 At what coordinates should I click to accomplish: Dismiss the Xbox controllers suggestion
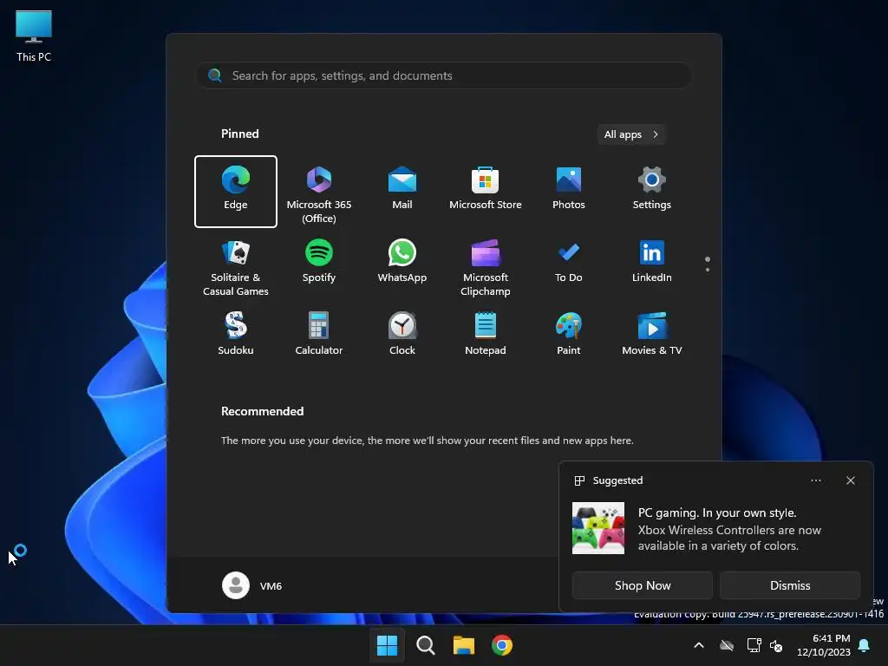coord(790,585)
